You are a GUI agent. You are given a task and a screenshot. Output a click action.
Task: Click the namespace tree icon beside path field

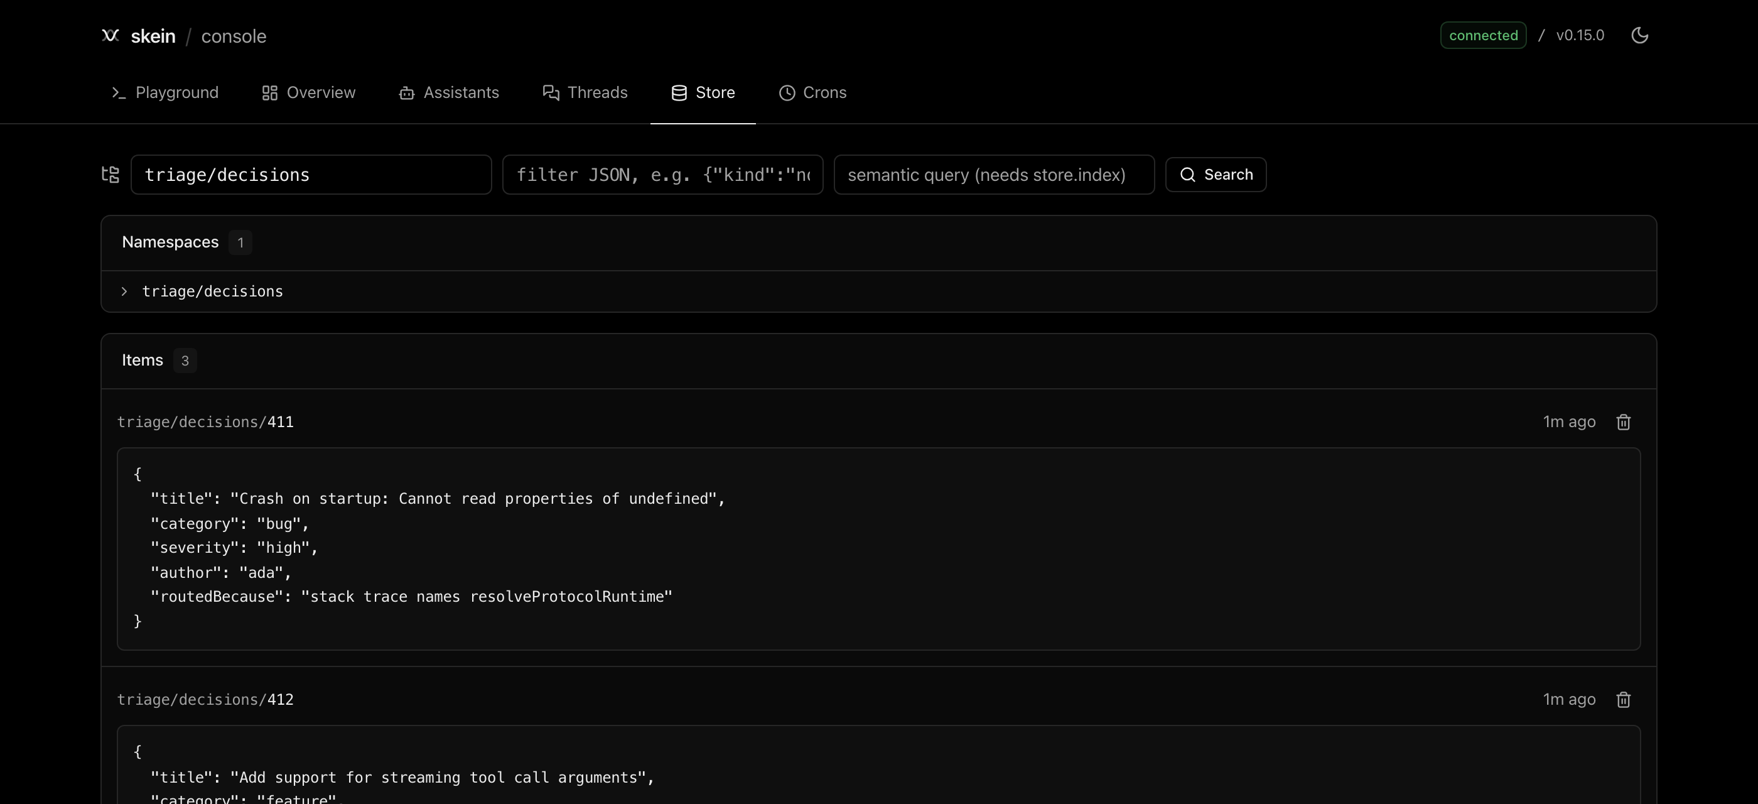point(111,175)
